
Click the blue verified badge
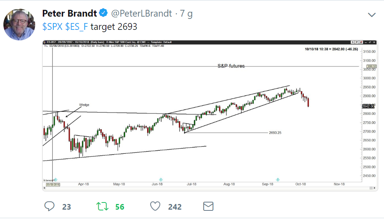tap(103, 14)
